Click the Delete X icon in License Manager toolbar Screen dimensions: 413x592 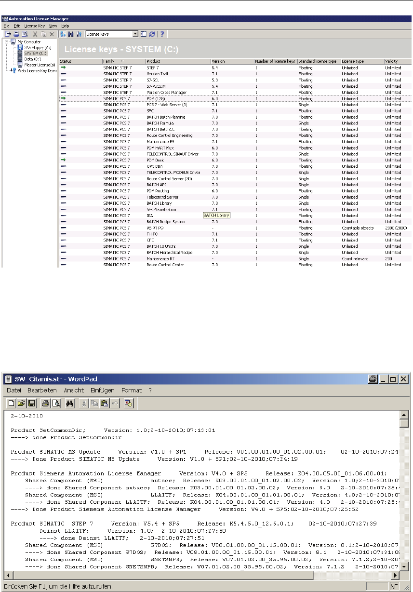pyautogui.click(x=51, y=34)
